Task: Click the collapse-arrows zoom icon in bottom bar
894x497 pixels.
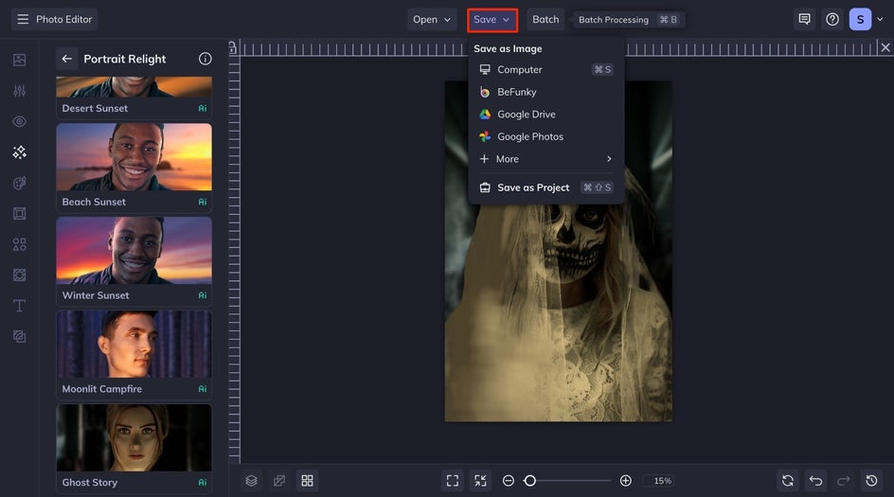Action: pos(481,481)
